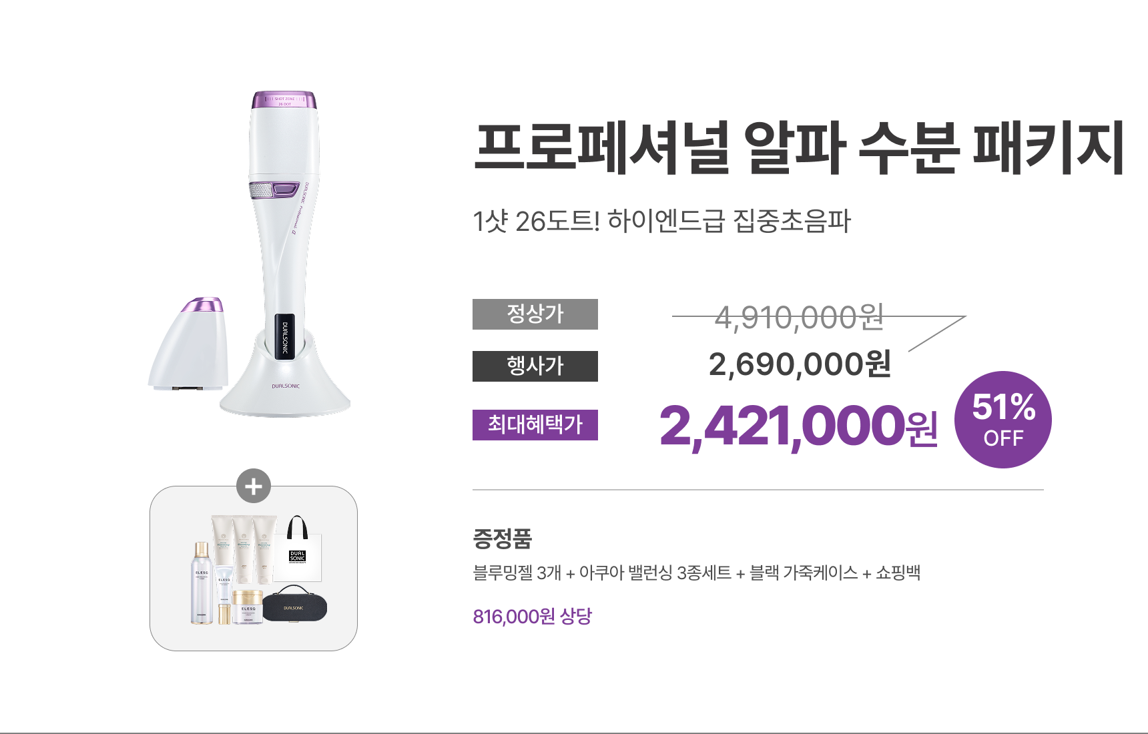Click the crossed-out 4,910,000원 price

(799, 317)
